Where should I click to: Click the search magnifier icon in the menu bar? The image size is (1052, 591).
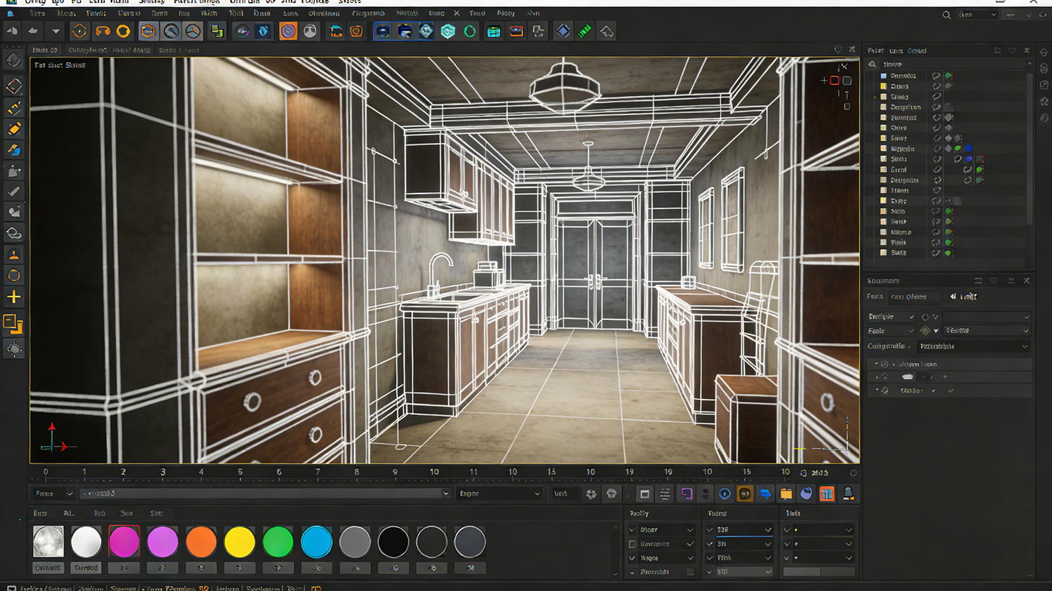tap(947, 15)
